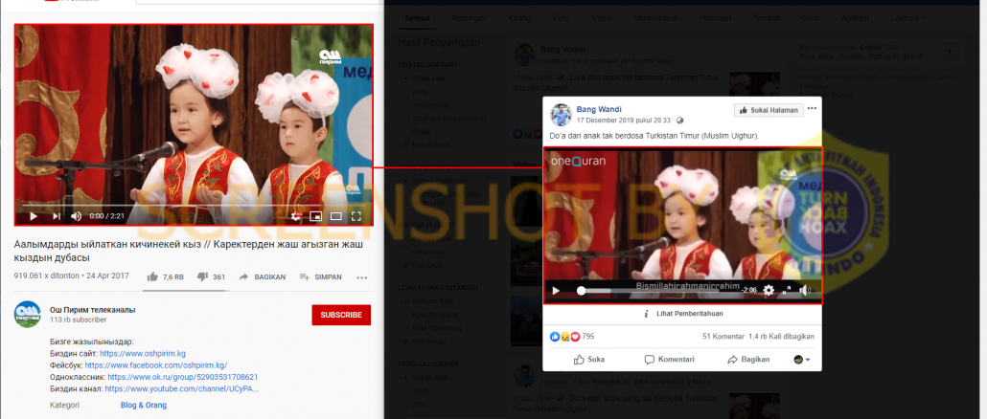Switch YouTube player to miniplayer
This screenshot has height=419, width=987.
pyautogui.click(x=316, y=216)
